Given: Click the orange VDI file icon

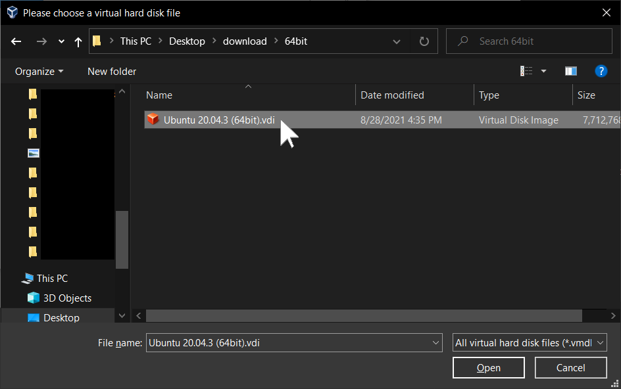Looking at the screenshot, I should click(153, 120).
